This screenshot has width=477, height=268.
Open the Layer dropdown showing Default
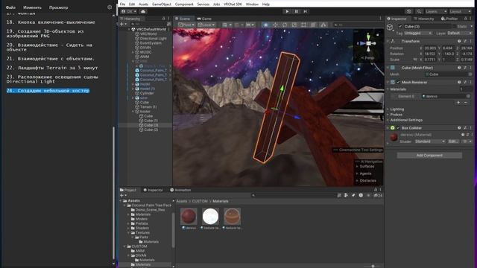tap(460, 33)
